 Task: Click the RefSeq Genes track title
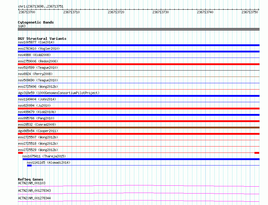[30, 179]
